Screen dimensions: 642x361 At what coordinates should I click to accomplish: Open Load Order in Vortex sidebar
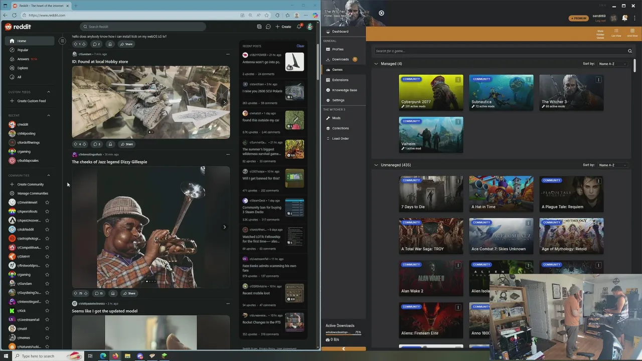[340, 138]
